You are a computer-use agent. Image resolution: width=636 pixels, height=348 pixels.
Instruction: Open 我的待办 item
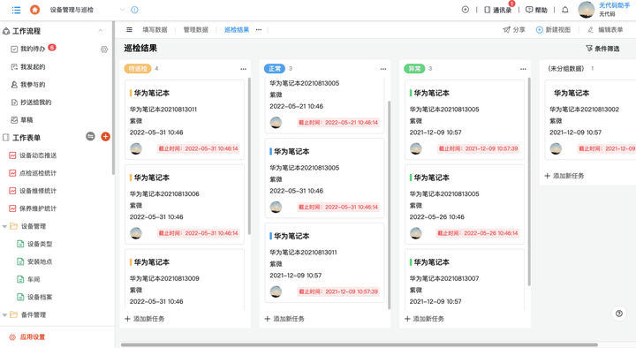(33, 49)
